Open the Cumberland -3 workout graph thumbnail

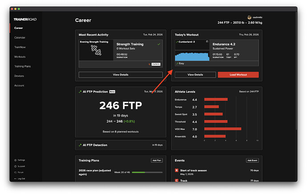[x=192, y=51]
